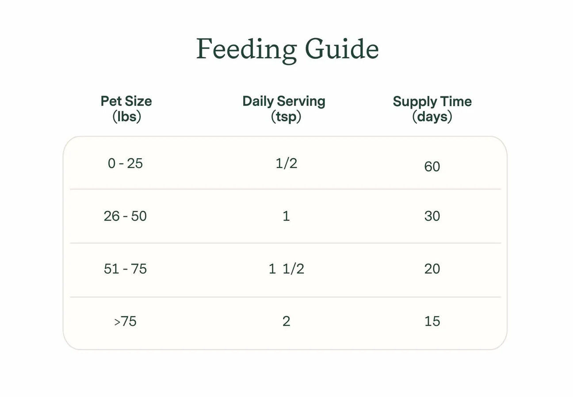Click the "15" days supply value
Viewport: 573px width, 397px height.
pyautogui.click(x=432, y=321)
